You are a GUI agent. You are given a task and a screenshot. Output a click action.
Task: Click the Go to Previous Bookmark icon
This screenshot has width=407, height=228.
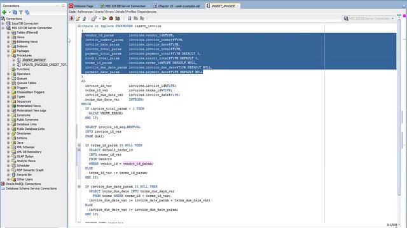[135, 18]
